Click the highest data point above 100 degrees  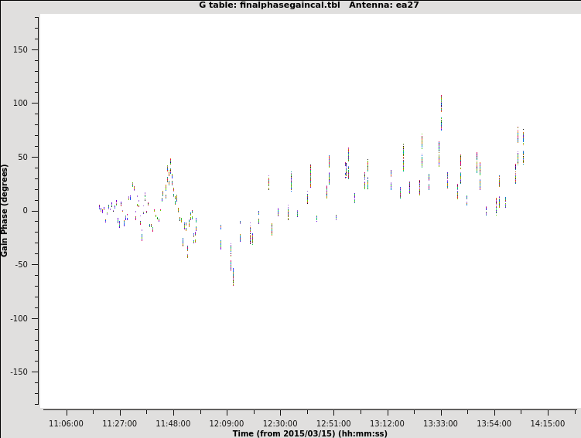pos(441,97)
